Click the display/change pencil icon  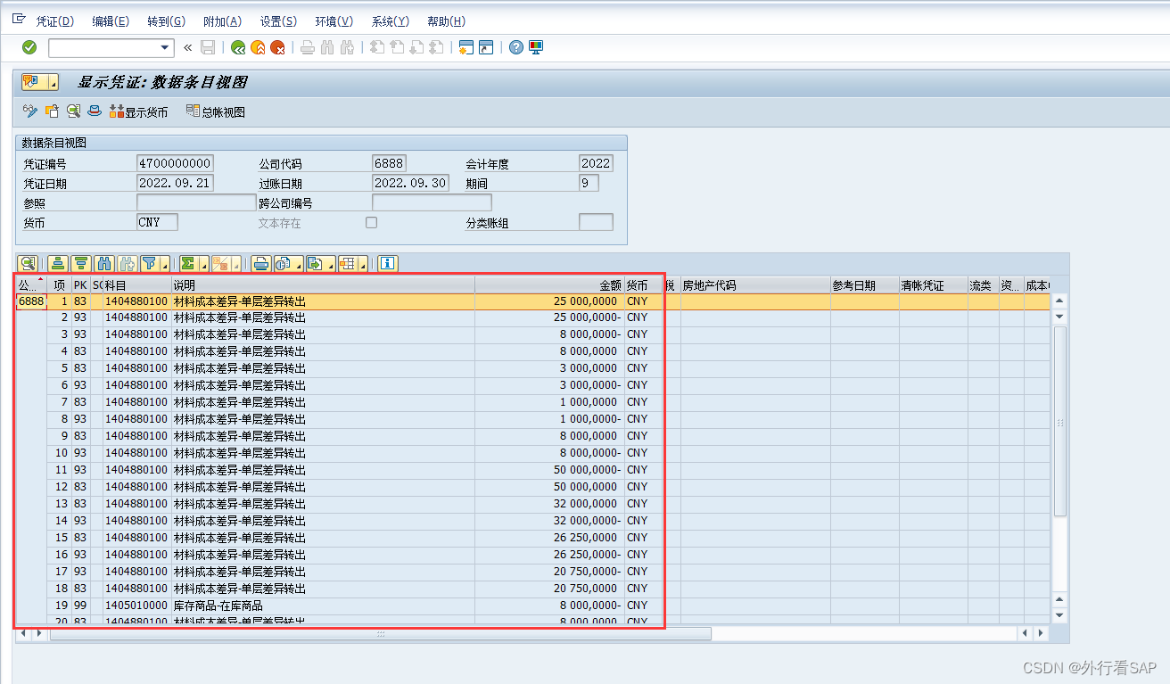[29, 111]
